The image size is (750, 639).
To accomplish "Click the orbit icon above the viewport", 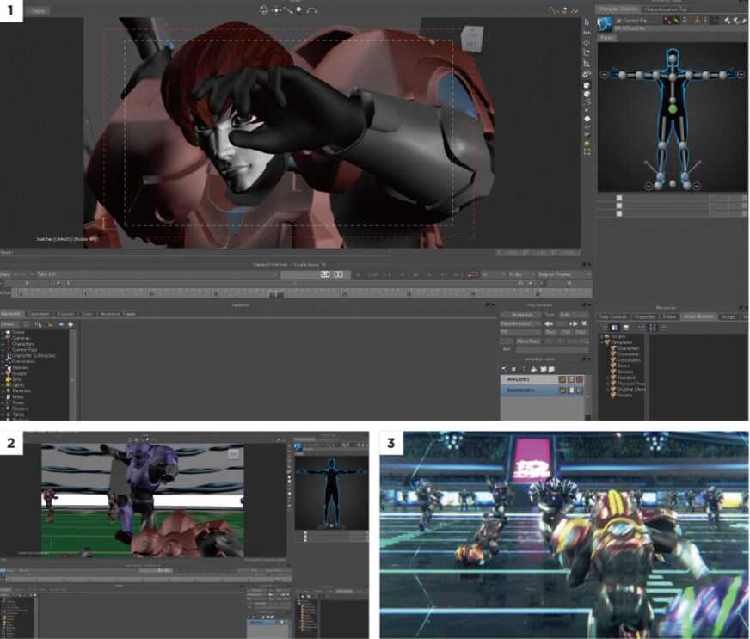I will [264, 10].
